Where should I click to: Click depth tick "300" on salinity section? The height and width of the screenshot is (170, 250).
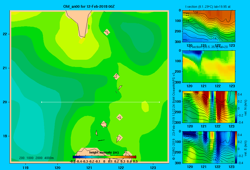coord(178,82)
